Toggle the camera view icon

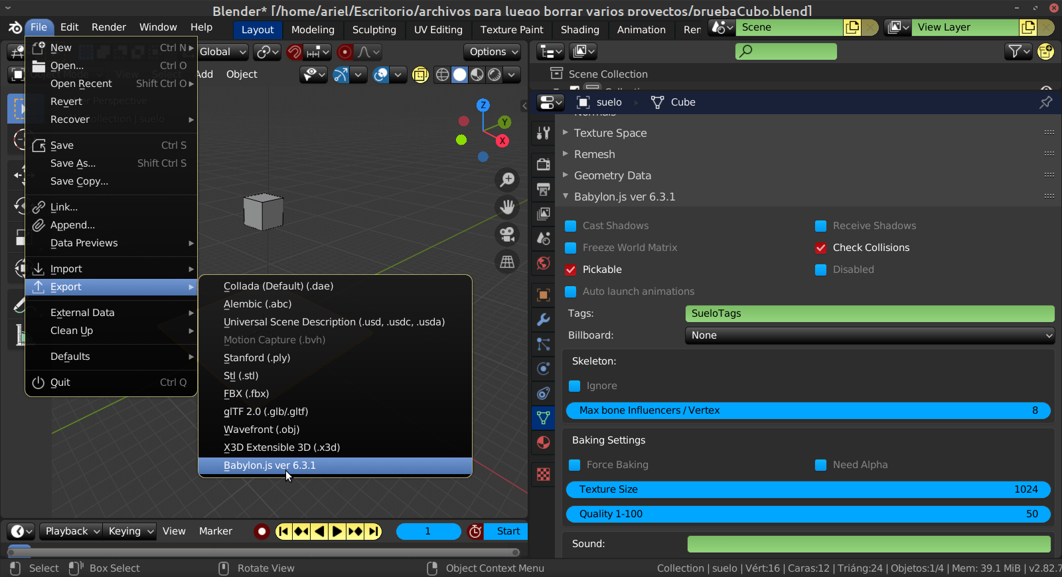(x=507, y=234)
